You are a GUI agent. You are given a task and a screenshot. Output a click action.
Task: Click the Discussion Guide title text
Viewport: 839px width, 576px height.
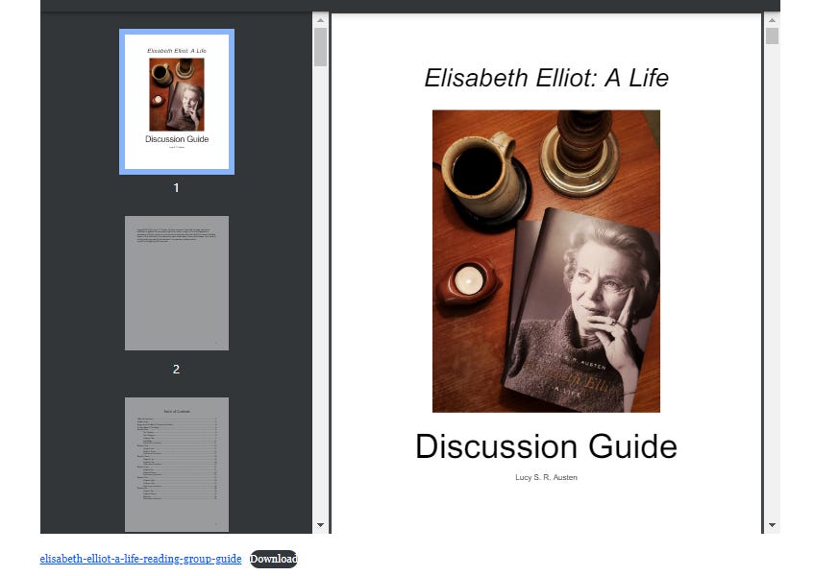[545, 445]
